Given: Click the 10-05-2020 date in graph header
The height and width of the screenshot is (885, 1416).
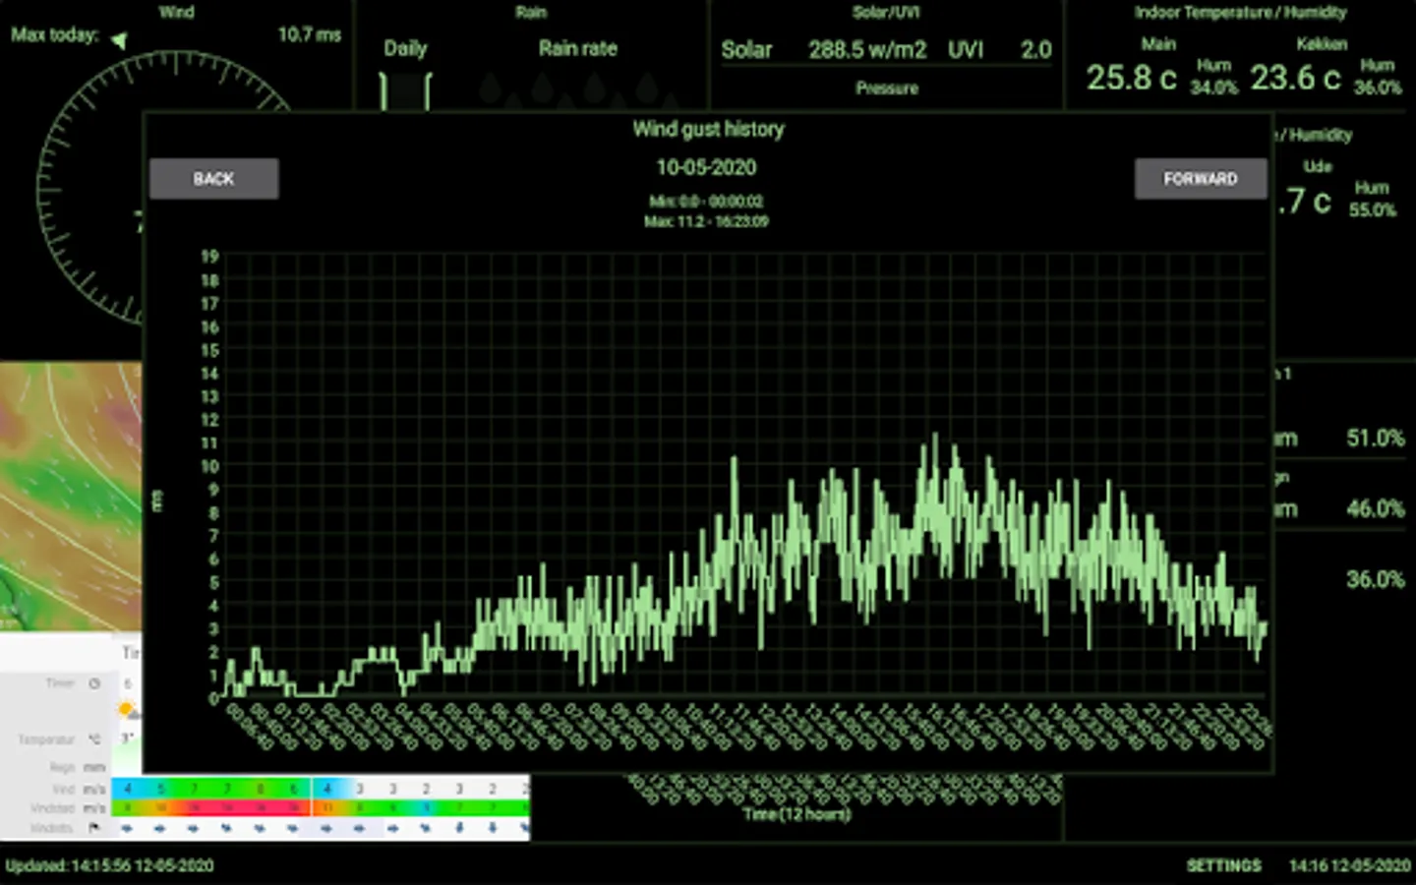Looking at the screenshot, I should [x=706, y=167].
